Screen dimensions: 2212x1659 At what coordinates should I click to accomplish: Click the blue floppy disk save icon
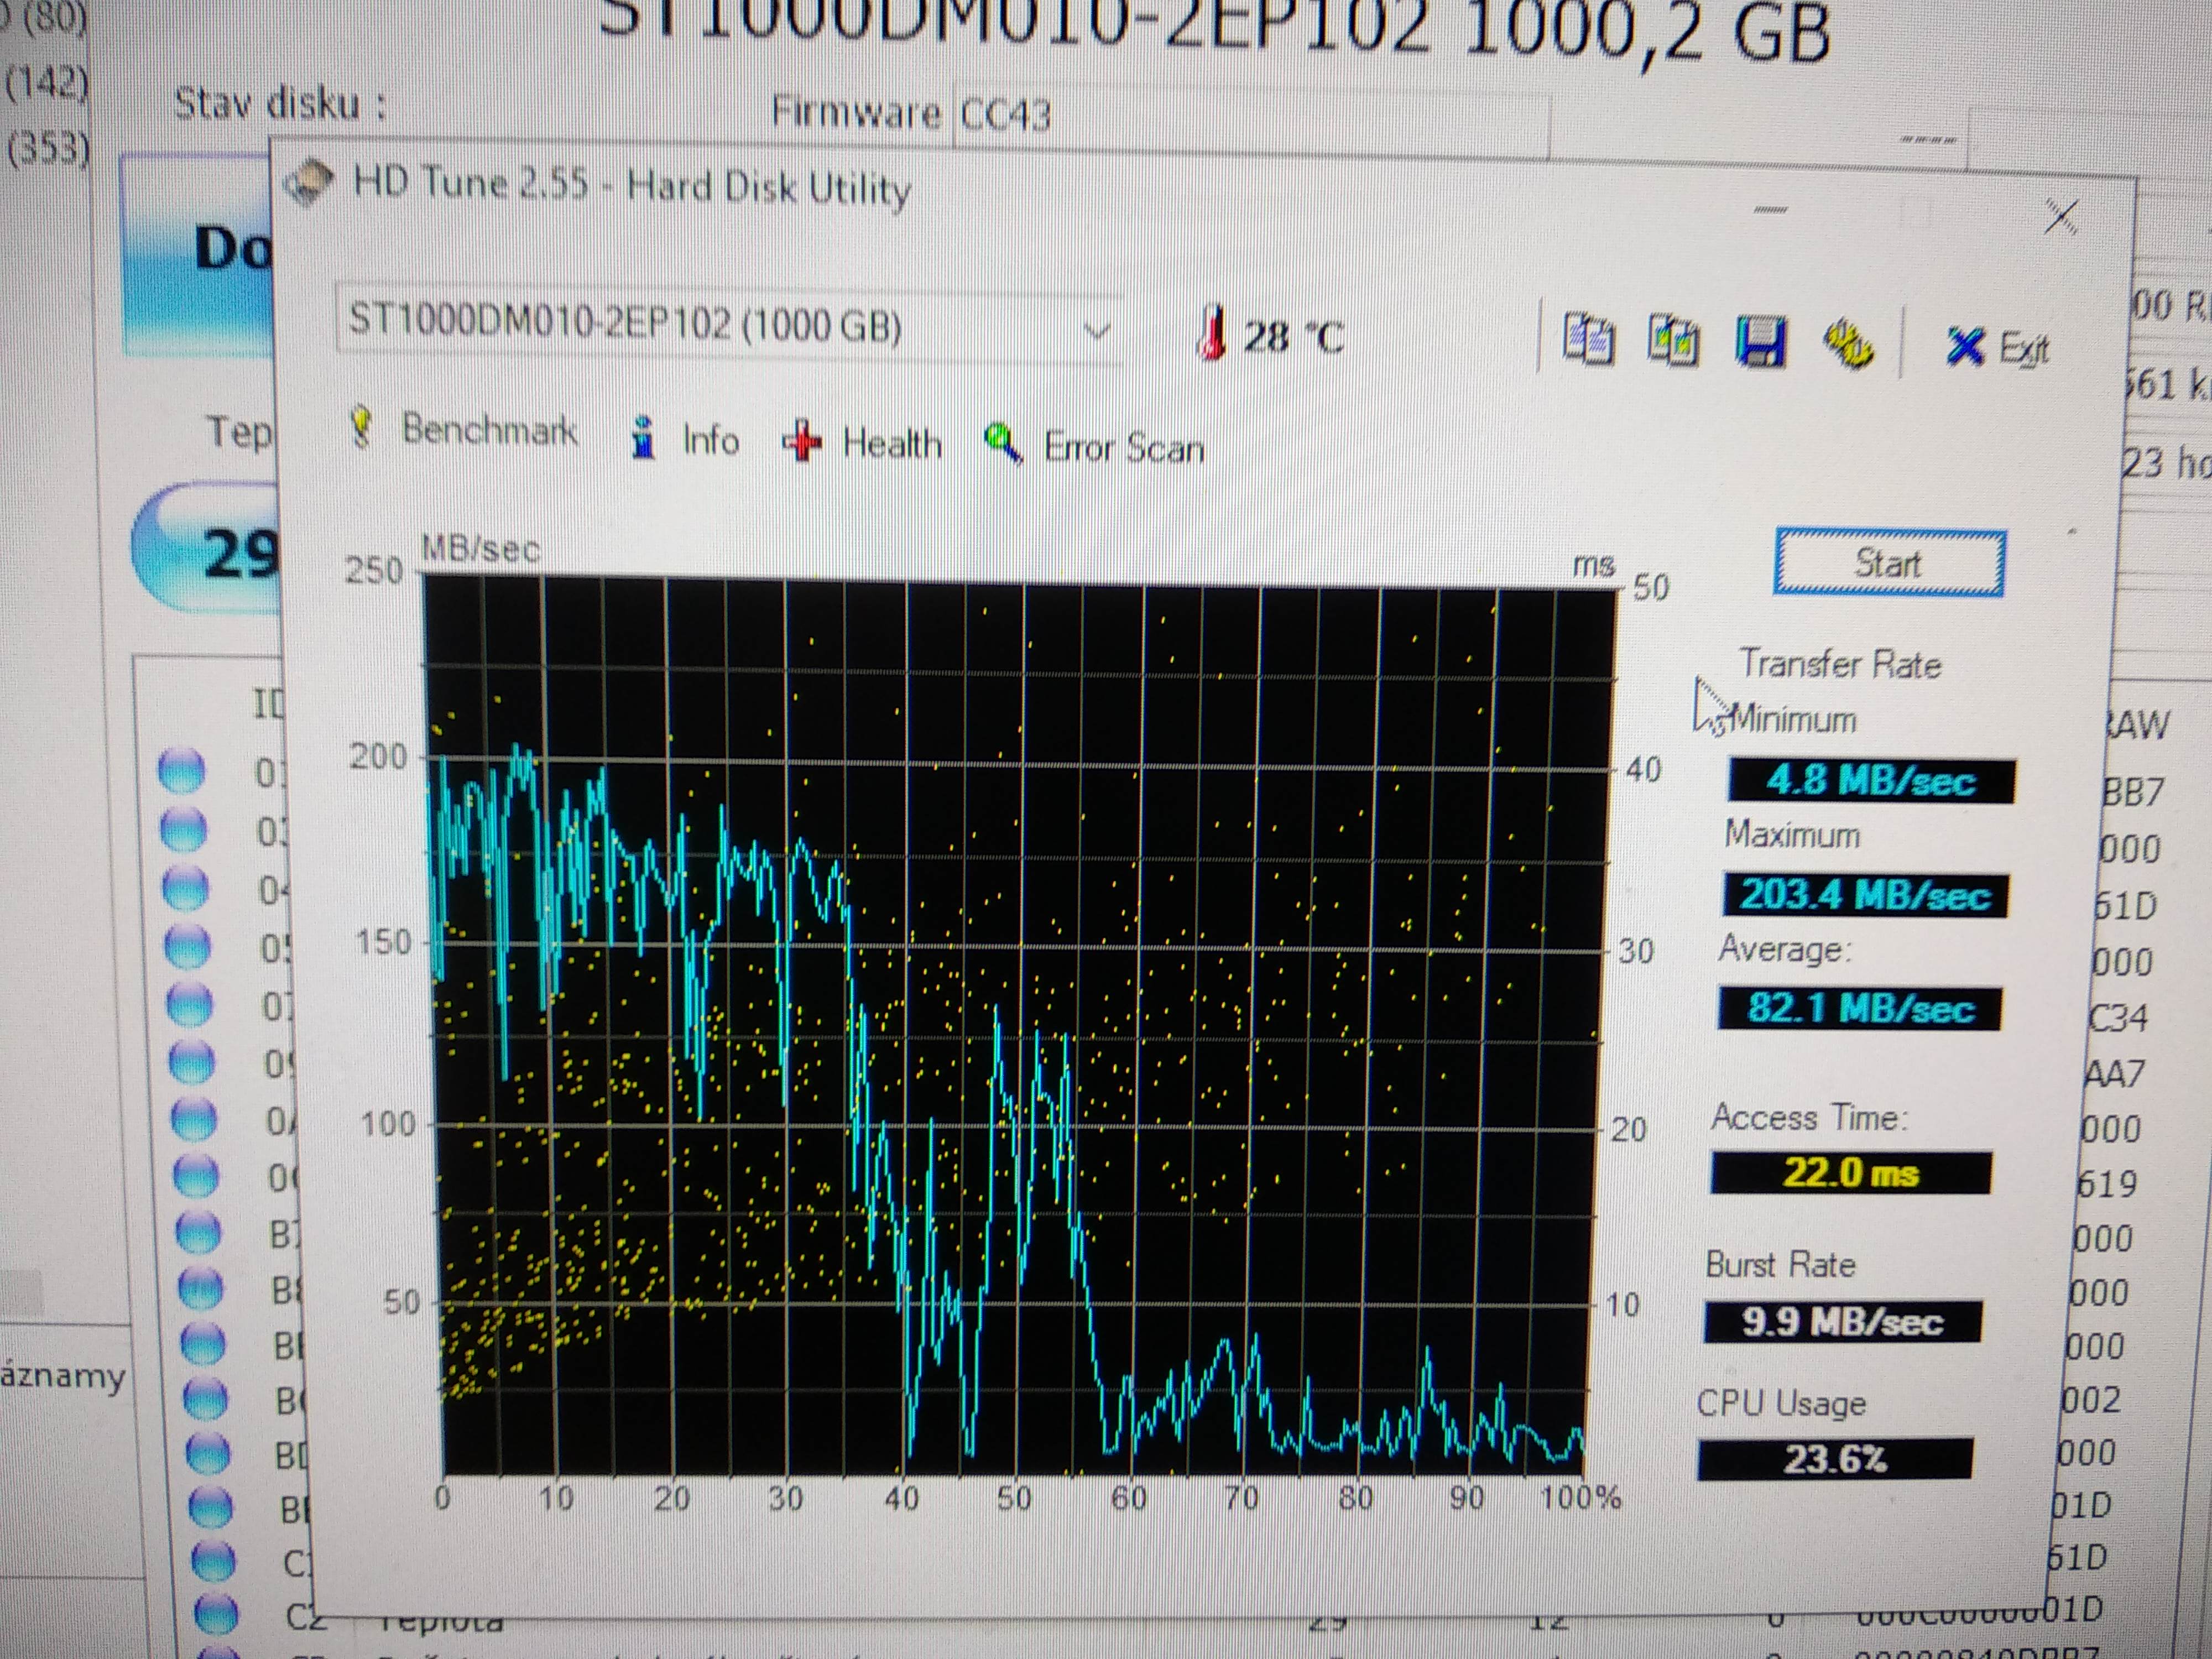1760,342
